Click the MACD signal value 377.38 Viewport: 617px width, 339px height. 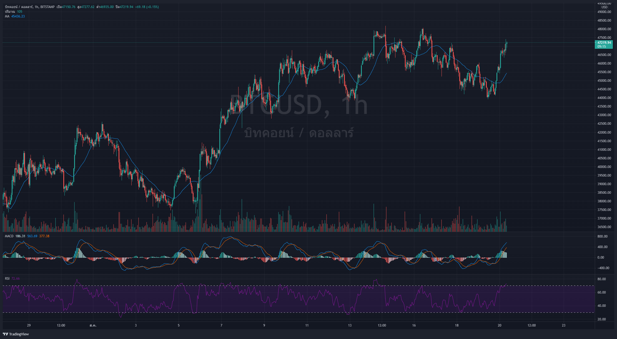pyautogui.click(x=44, y=236)
